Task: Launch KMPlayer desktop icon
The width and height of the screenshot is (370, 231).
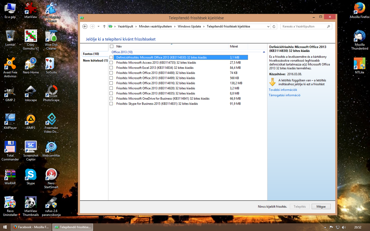Action: (x=10, y=121)
